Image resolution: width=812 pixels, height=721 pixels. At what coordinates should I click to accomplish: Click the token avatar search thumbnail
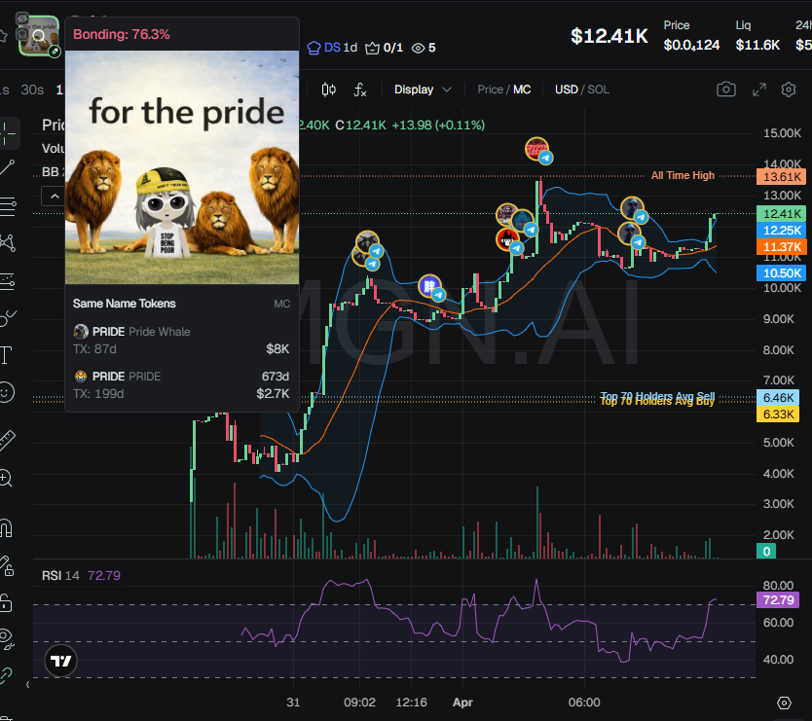39,35
